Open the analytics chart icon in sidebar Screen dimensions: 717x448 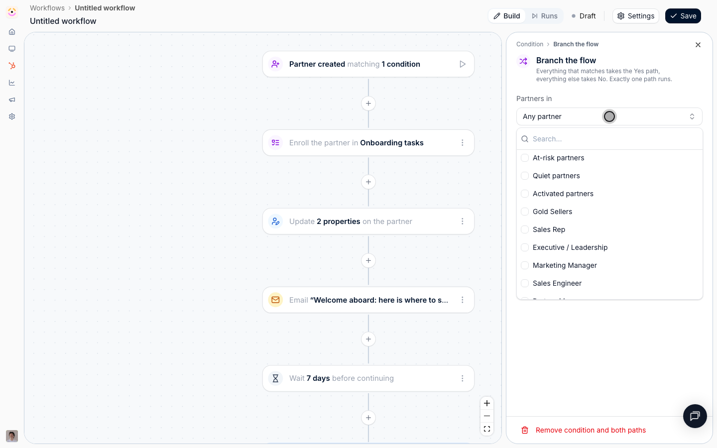coord(12,83)
